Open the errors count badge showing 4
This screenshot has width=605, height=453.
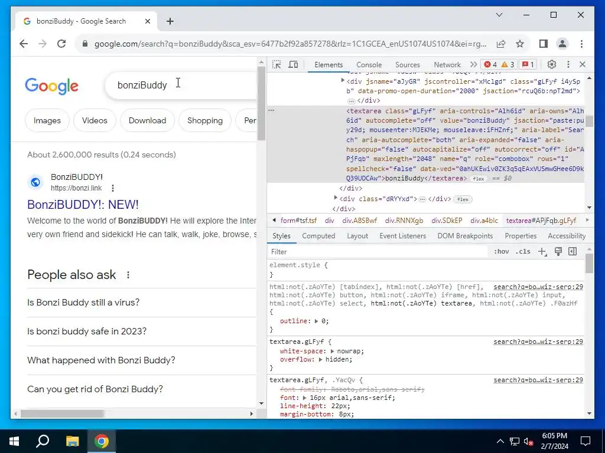(491, 65)
